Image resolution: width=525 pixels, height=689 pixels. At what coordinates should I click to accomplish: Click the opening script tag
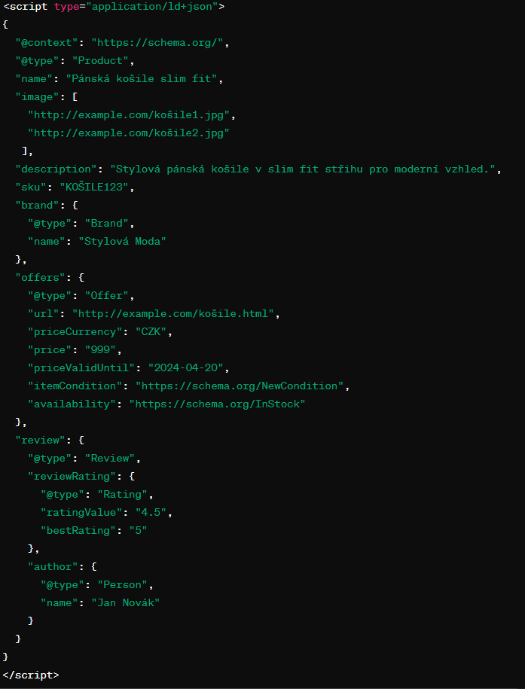114,7
